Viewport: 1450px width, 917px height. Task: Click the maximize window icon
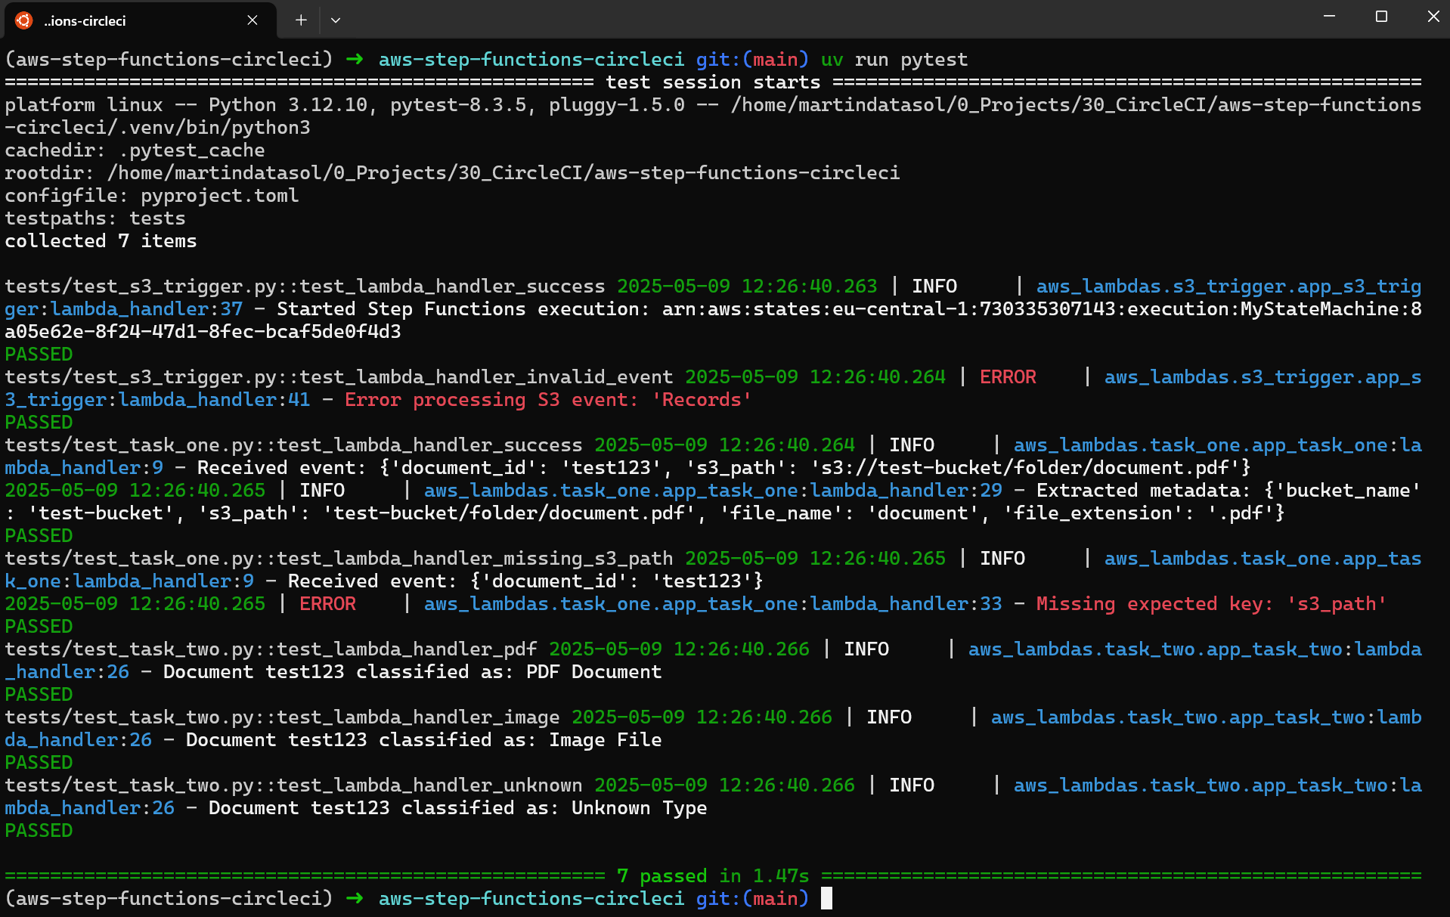coord(1381,16)
